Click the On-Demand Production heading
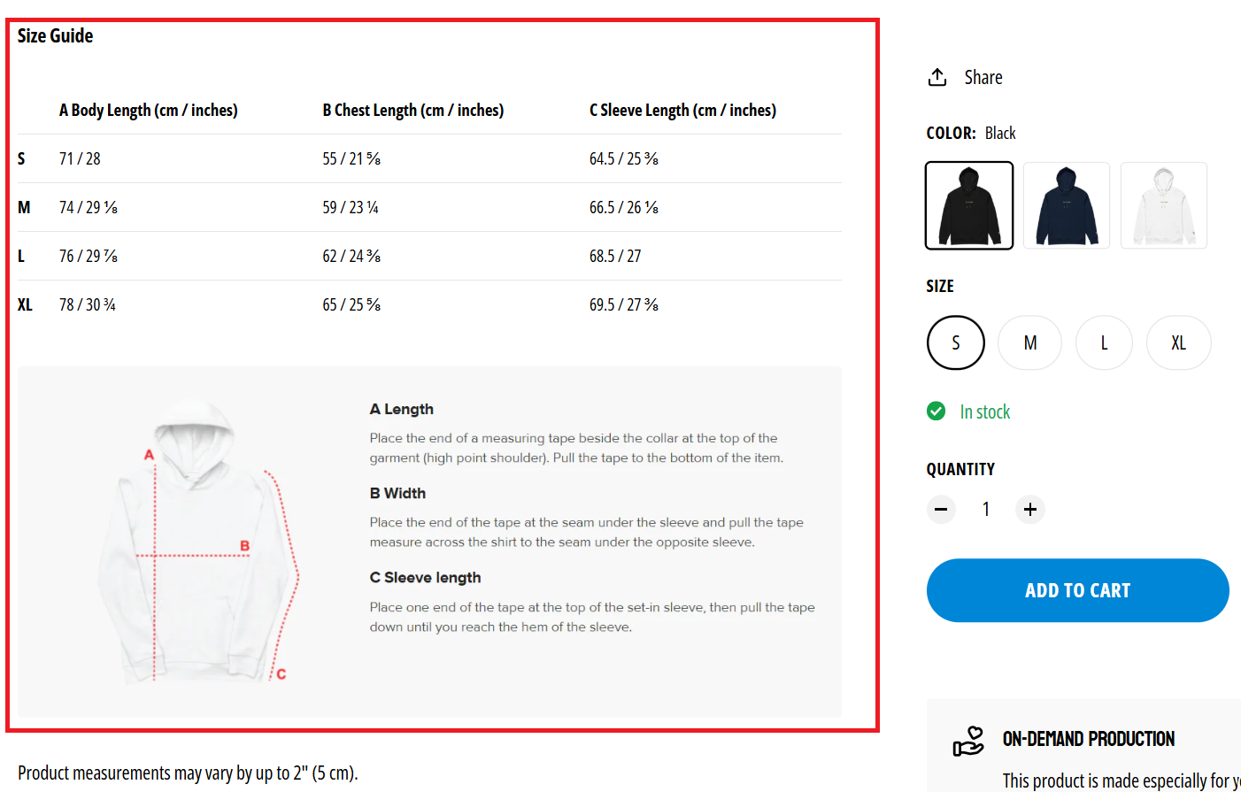 1089,739
